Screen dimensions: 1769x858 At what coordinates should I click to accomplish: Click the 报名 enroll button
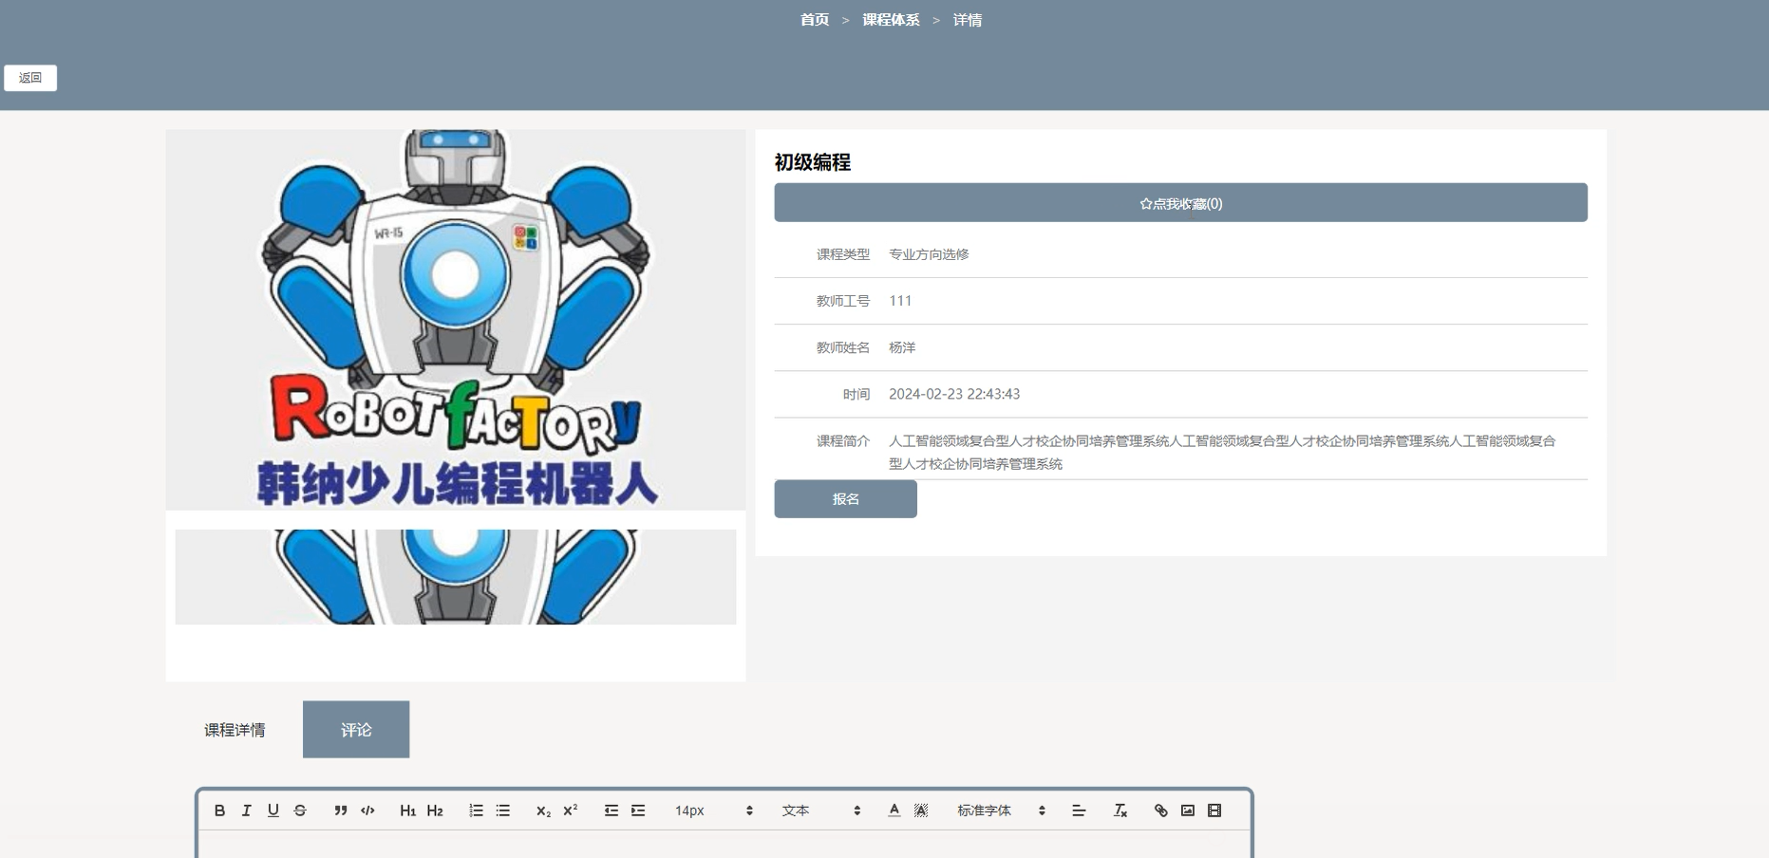[845, 499]
